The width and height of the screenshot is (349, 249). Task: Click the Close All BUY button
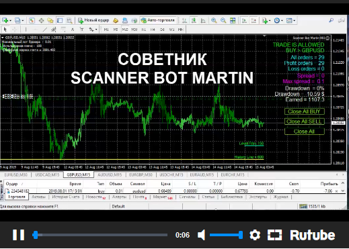point(305,111)
